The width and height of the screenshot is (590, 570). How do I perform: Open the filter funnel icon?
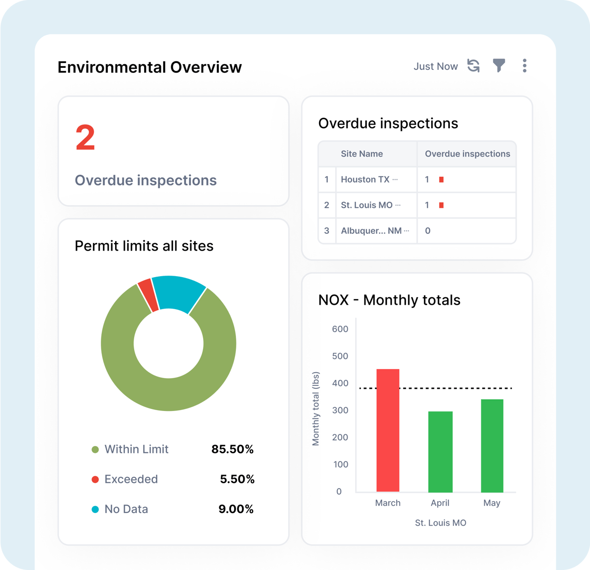499,65
